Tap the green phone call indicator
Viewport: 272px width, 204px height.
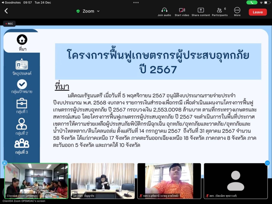pyautogui.click(x=252, y=2)
